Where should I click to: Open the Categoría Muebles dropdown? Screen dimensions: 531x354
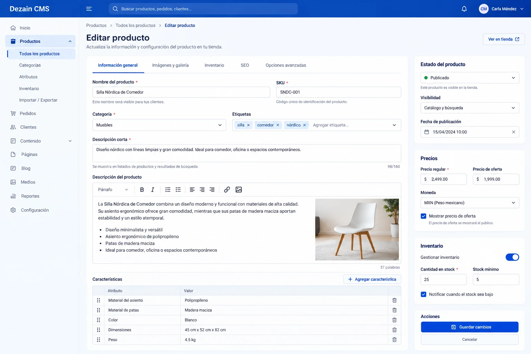[x=159, y=125]
